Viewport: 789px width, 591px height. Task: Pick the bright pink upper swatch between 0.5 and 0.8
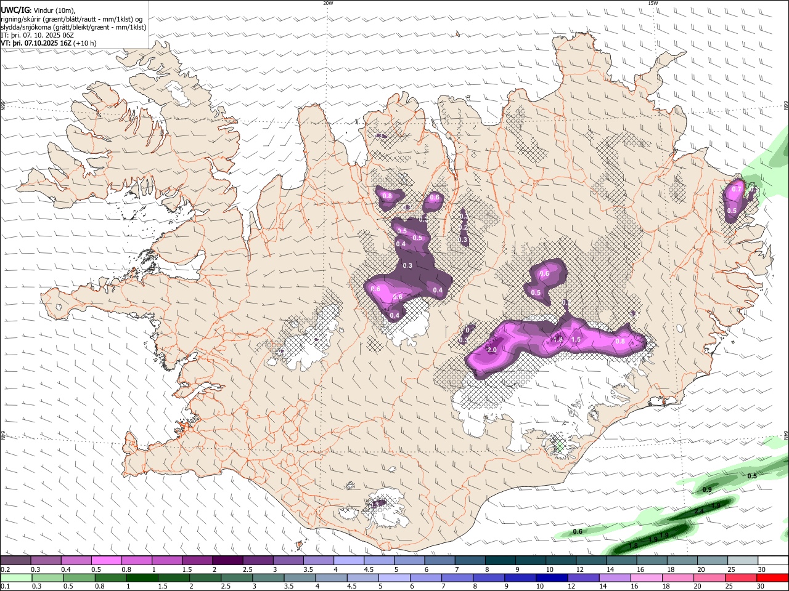pyautogui.click(x=106, y=560)
